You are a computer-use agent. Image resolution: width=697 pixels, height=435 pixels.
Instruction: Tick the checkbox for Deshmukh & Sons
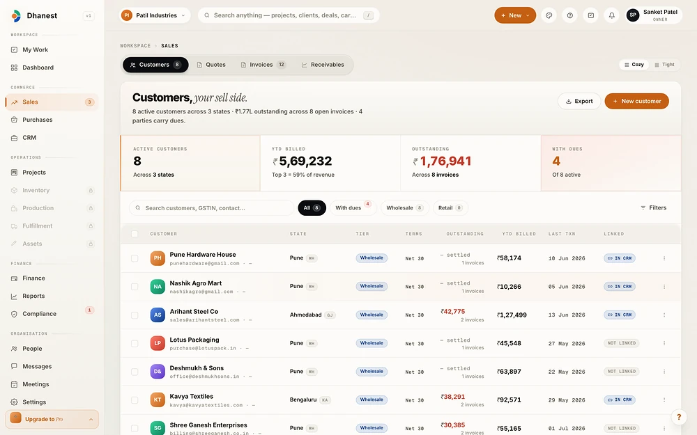pos(135,372)
